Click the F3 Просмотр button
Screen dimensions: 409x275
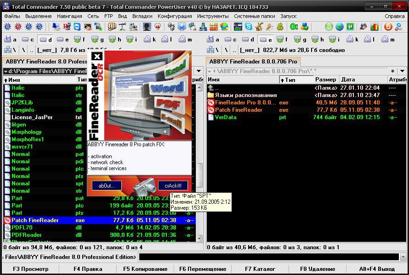coord(31,269)
